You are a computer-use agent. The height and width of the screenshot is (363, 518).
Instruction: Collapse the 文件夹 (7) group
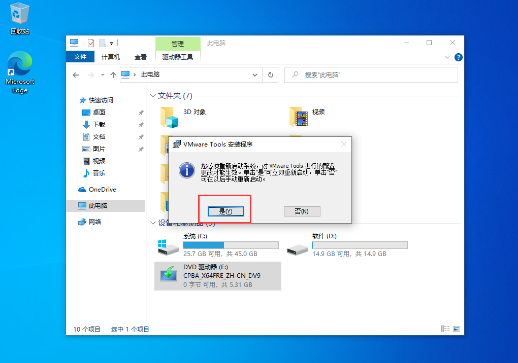(x=153, y=96)
